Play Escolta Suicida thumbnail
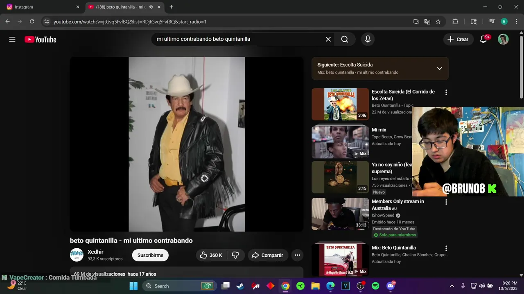Viewport: 524px width, 294px height. (x=340, y=104)
